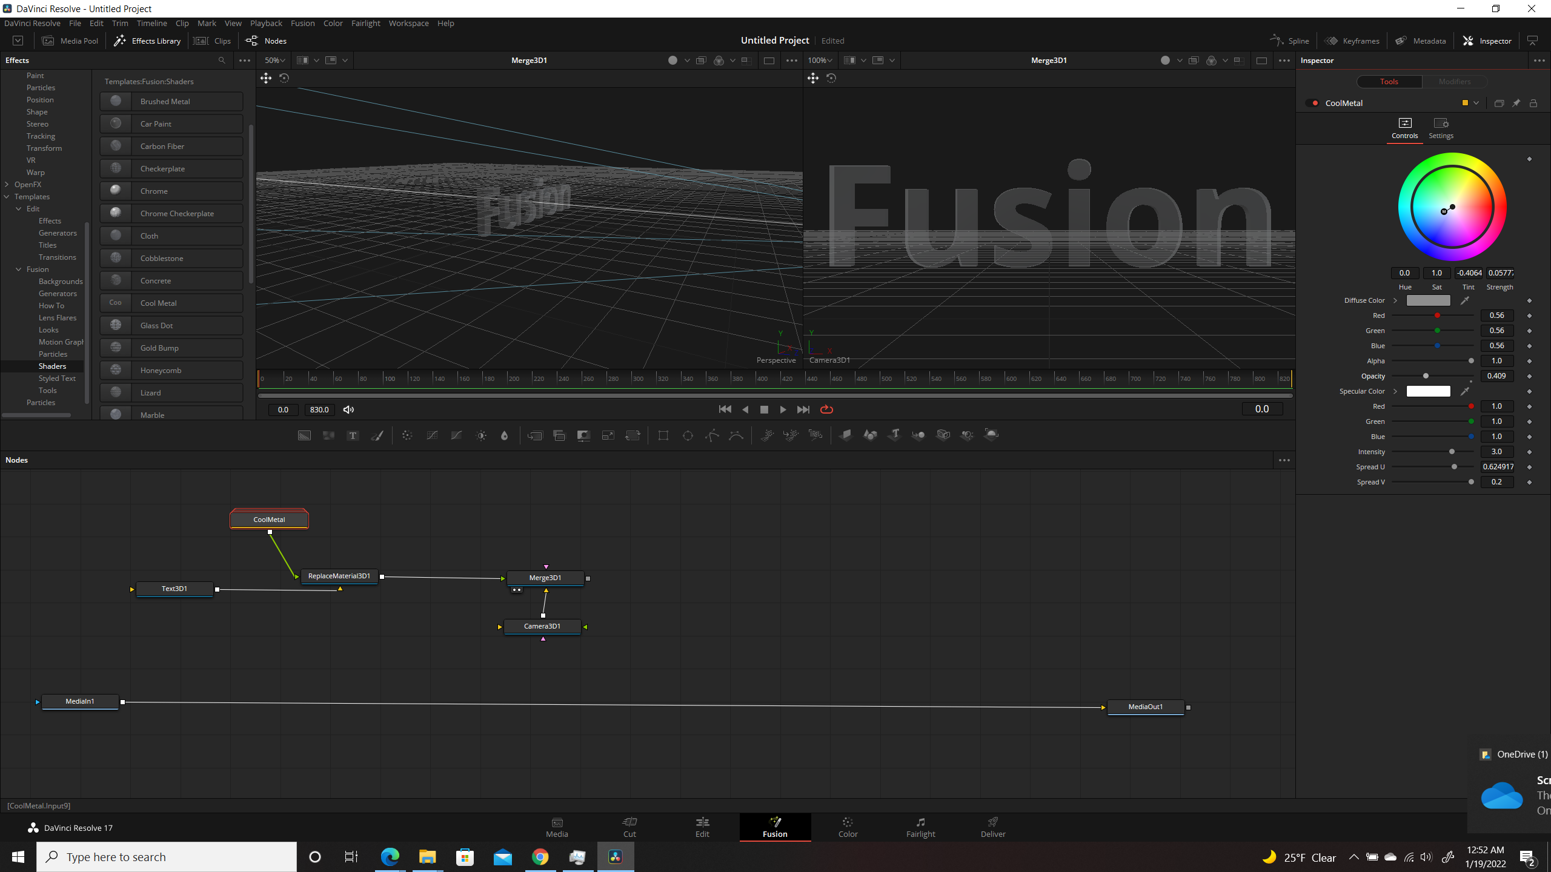Select the Ellipse mask tool
This screenshot has height=872, width=1551.
click(x=688, y=435)
